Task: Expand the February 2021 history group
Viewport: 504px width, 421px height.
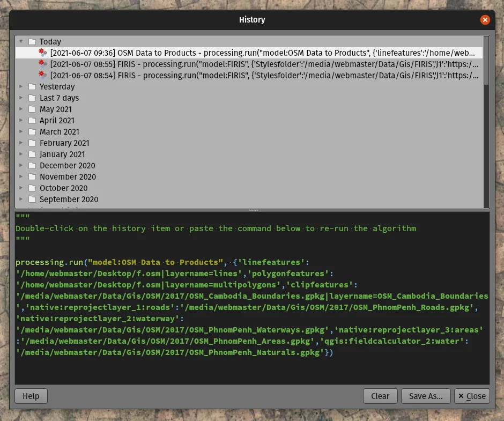Action: click(x=21, y=143)
